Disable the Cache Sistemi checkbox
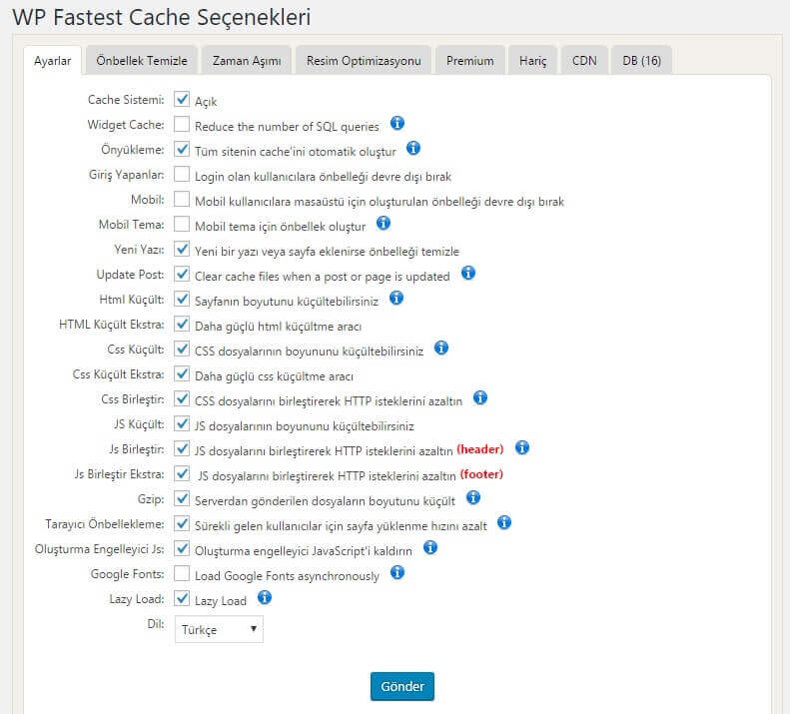 182,99
